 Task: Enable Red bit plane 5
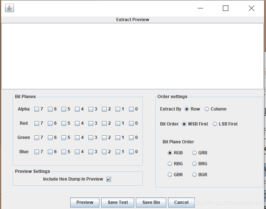point(64,124)
